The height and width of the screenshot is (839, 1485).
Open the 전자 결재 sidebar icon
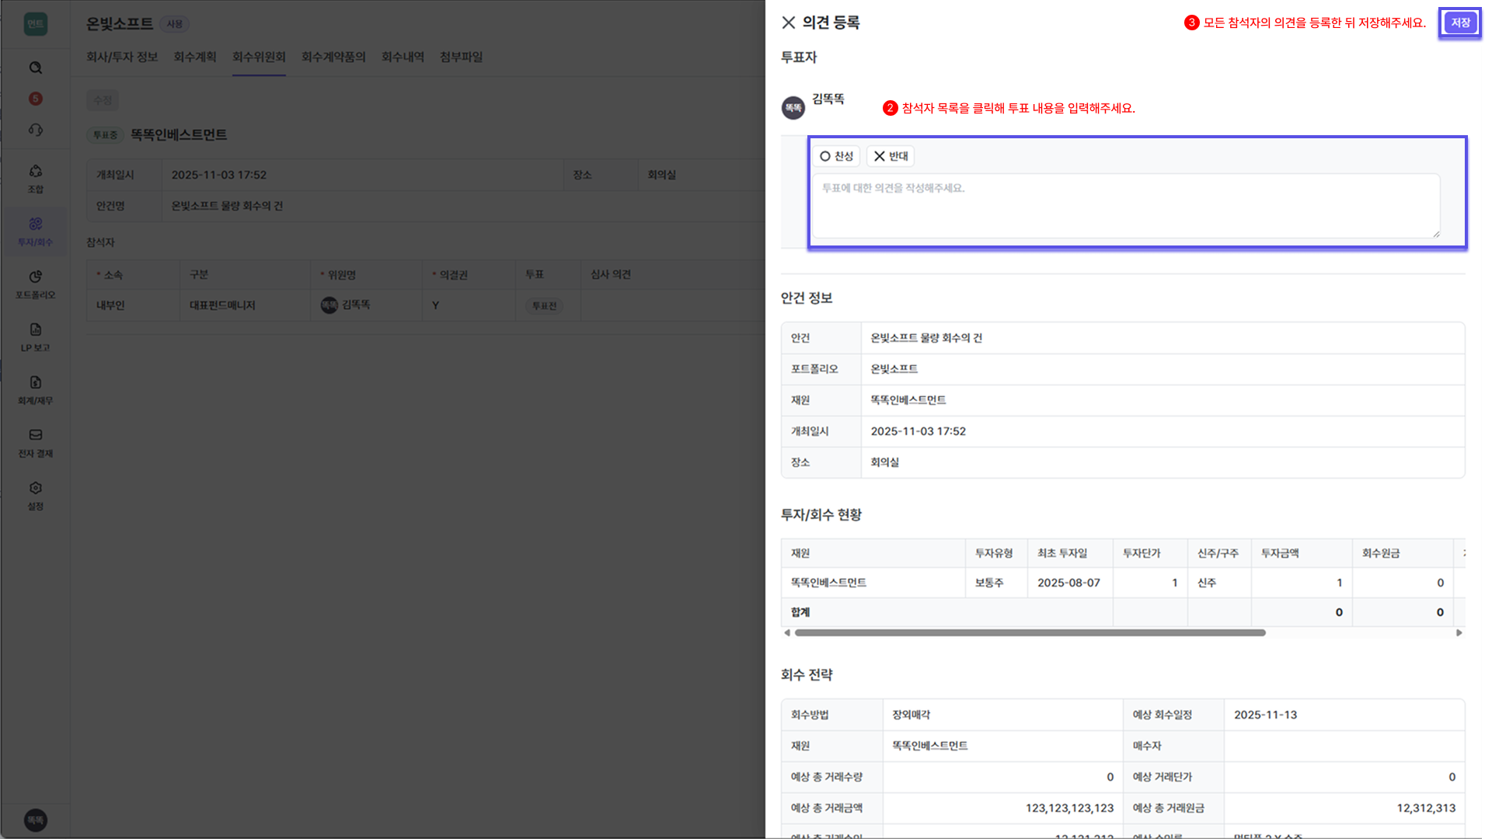coord(35,440)
